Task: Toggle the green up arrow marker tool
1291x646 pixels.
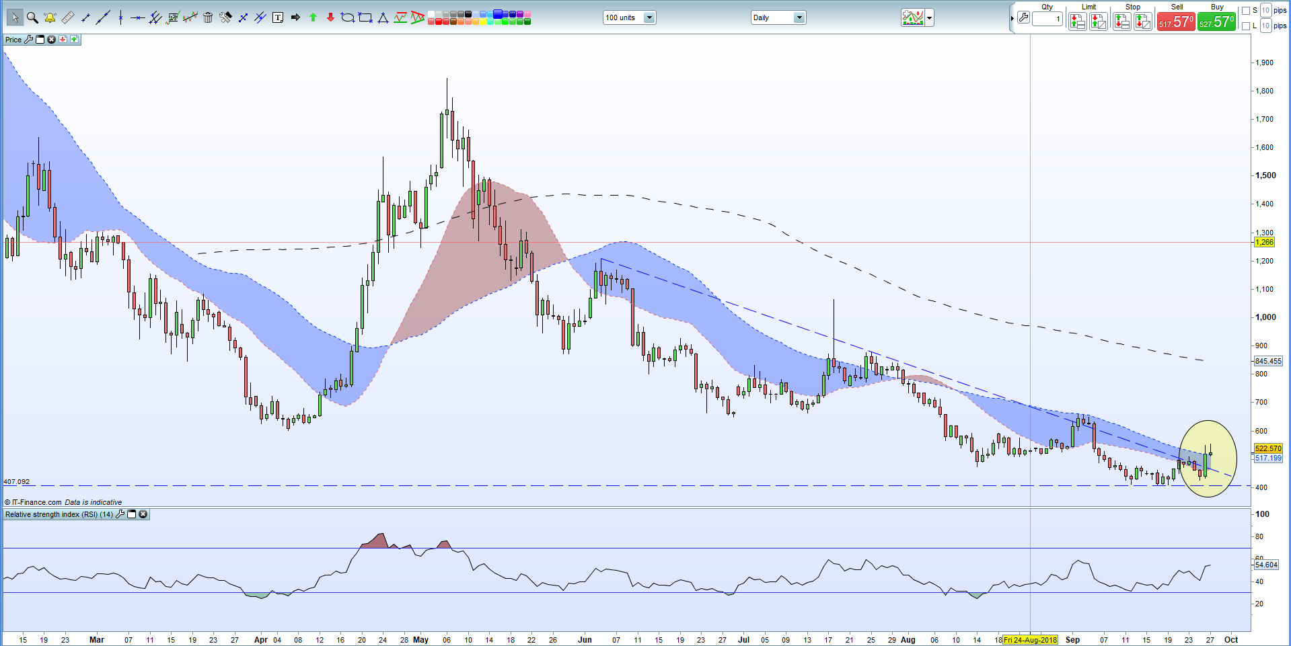Action: tap(313, 17)
